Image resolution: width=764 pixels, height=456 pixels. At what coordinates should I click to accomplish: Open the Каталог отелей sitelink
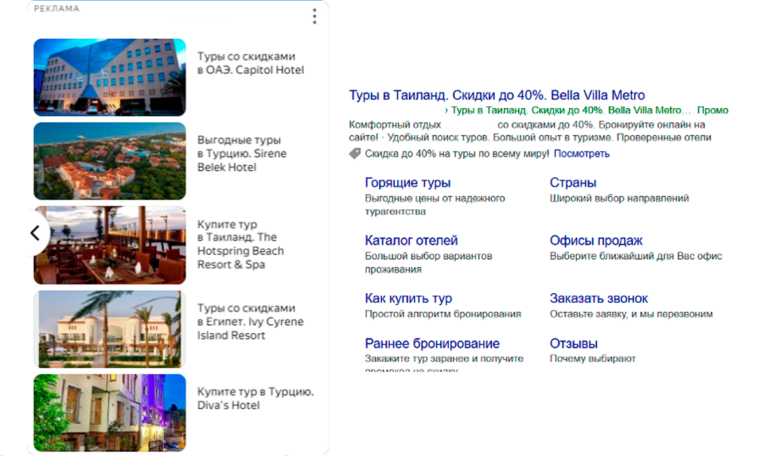coord(411,240)
